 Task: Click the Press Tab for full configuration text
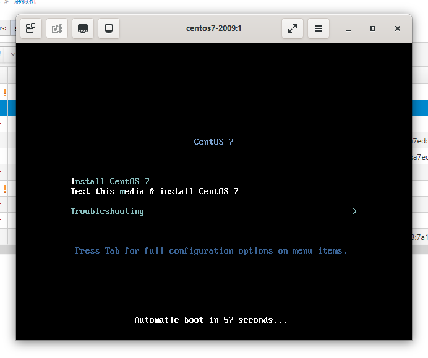coord(211,250)
